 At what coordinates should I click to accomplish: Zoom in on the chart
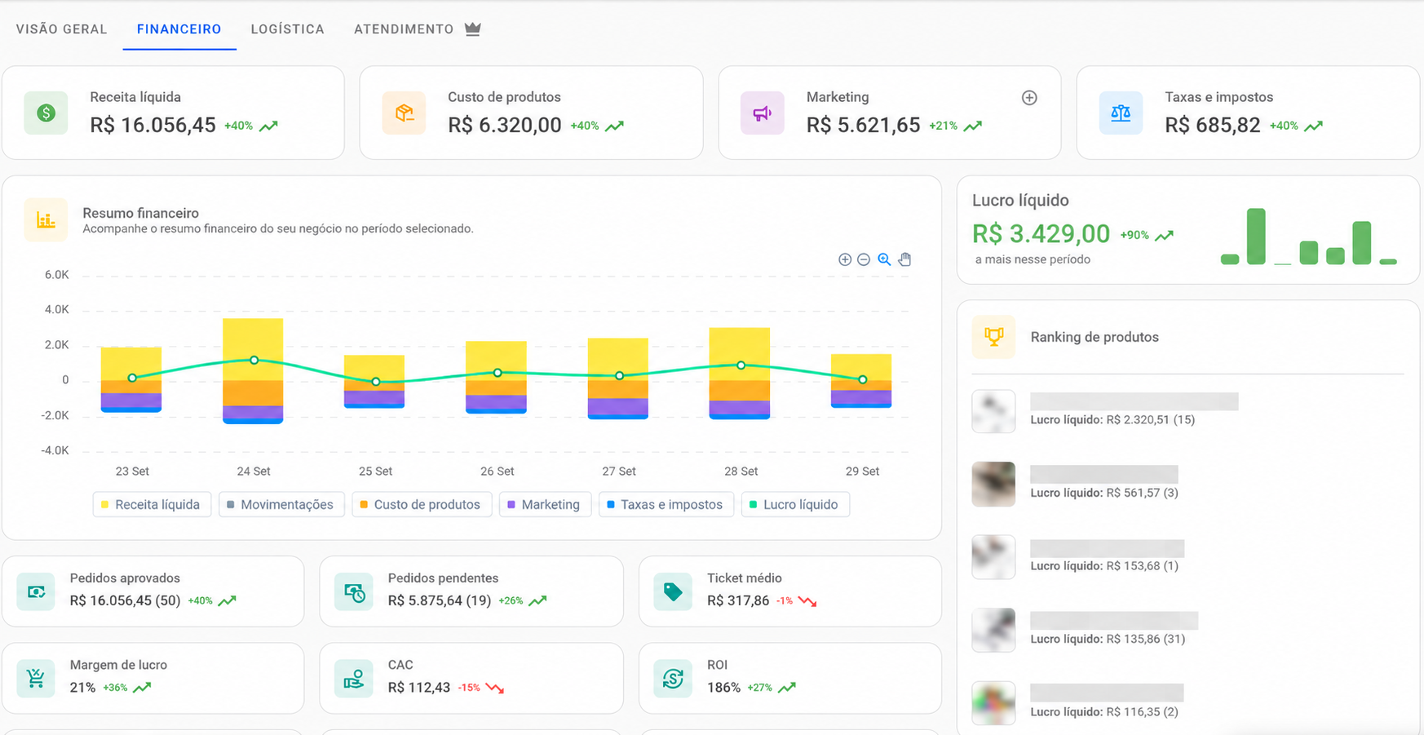[845, 259]
